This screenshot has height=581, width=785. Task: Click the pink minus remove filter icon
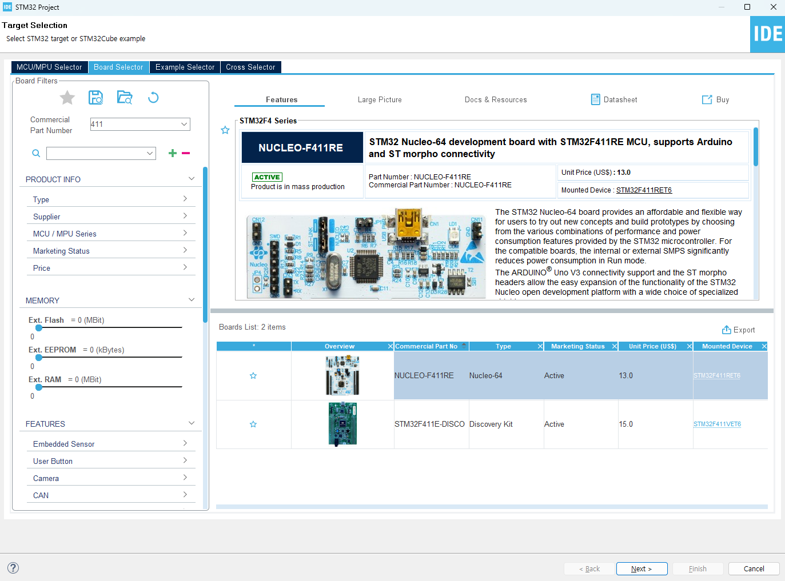click(186, 153)
